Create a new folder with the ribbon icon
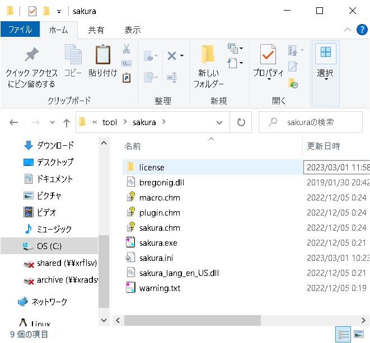The width and height of the screenshot is (370, 343). pyautogui.click(x=208, y=56)
